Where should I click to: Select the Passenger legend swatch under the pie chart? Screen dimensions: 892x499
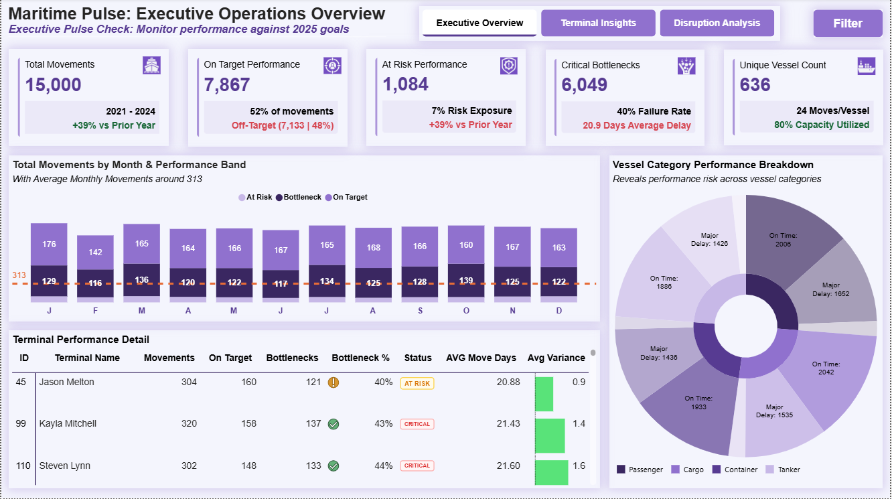tap(621, 470)
